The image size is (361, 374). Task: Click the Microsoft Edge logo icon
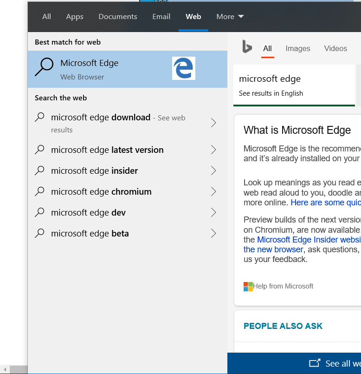(183, 68)
